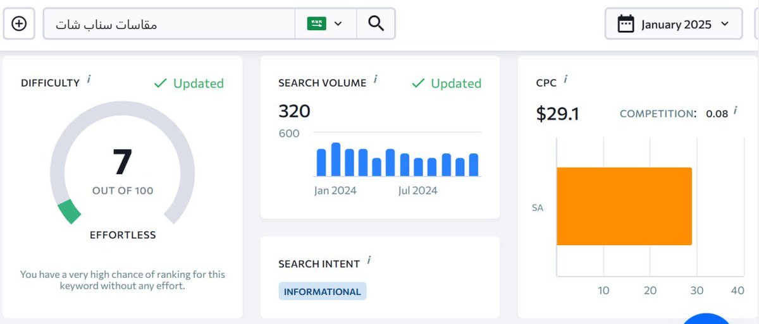Click the info icon beside SEARCH INTENT
The image size is (759, 324).
pyautogui.click(x=369, y=260)
